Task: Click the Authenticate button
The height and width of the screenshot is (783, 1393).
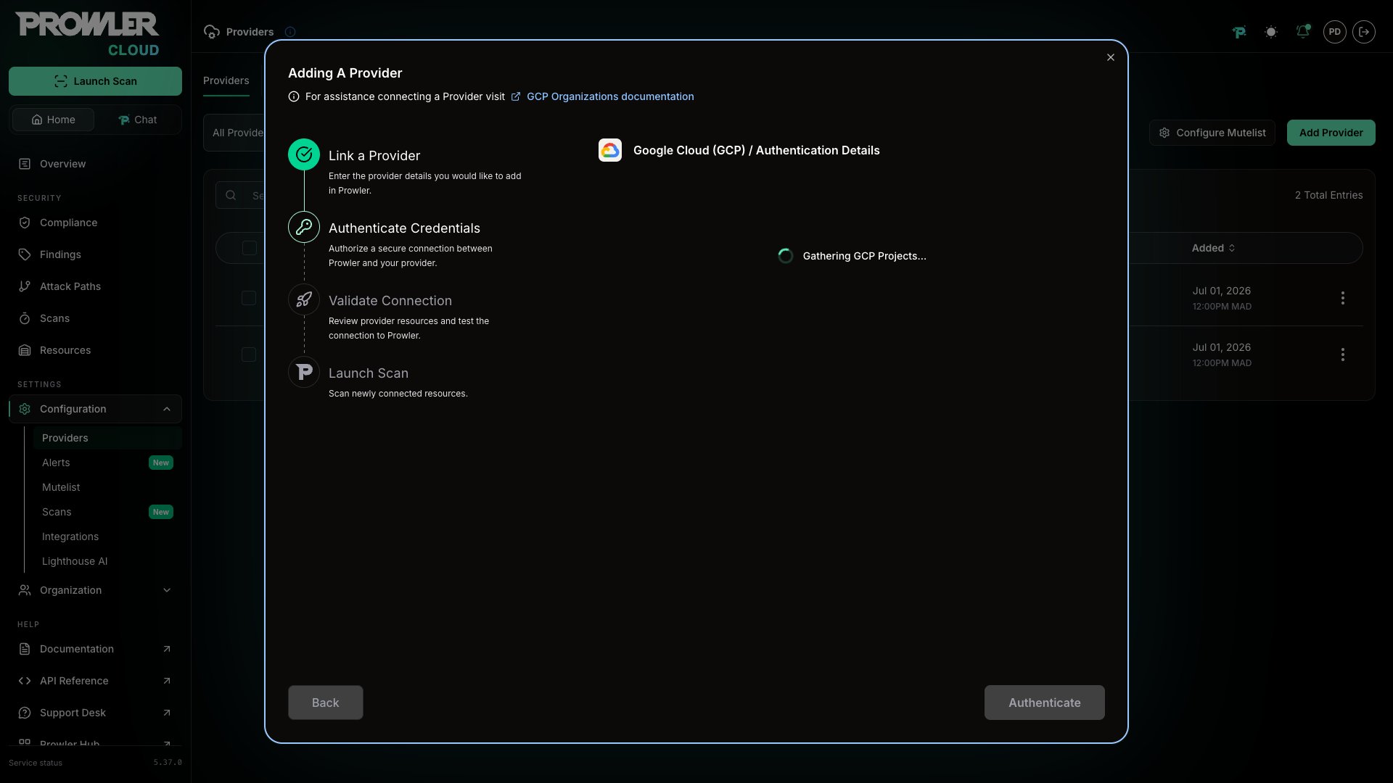Action: 1045,703
